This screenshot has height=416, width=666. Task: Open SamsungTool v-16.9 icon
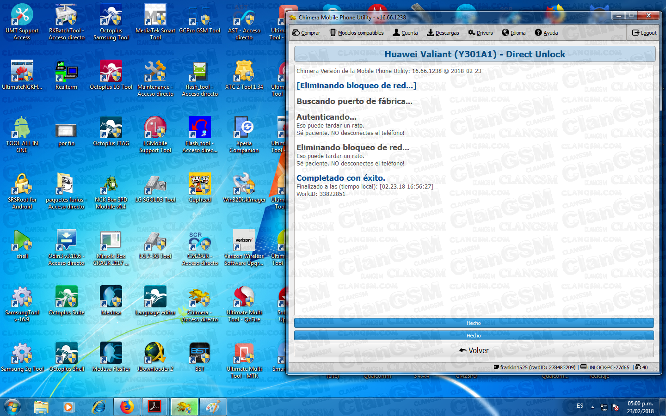click(22, 304)
